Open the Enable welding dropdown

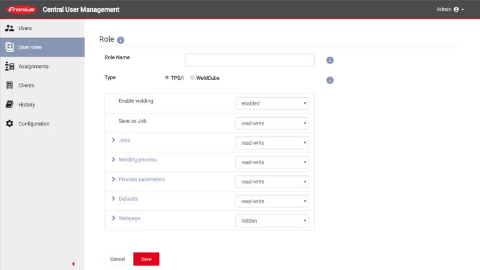(x=272, y=104)
